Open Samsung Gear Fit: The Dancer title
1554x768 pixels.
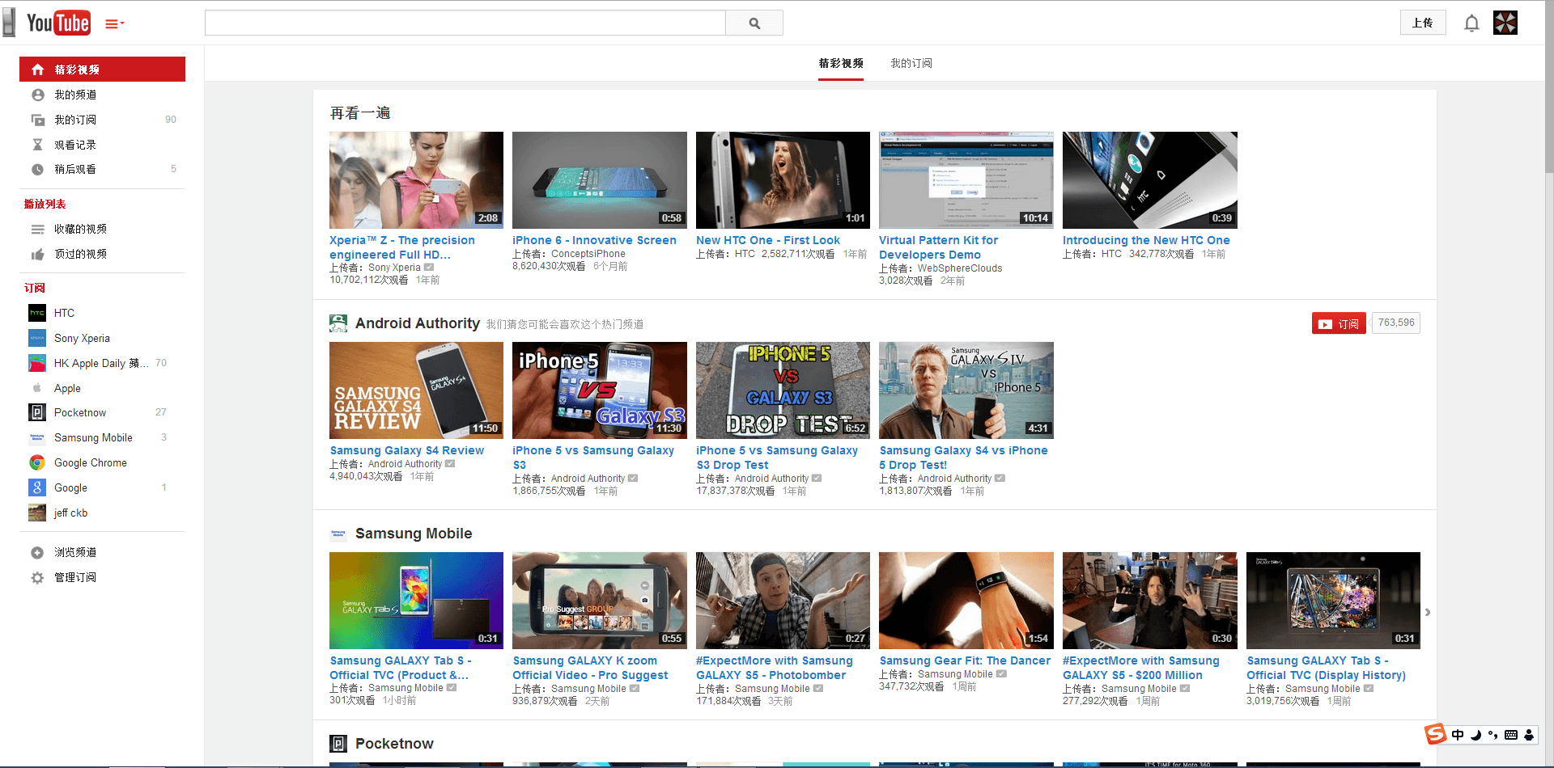click(965, 660)
